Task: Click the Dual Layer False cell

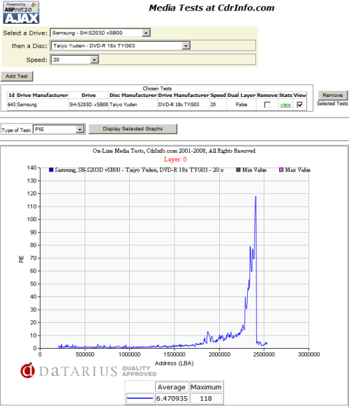Action: tap(242, 105)
